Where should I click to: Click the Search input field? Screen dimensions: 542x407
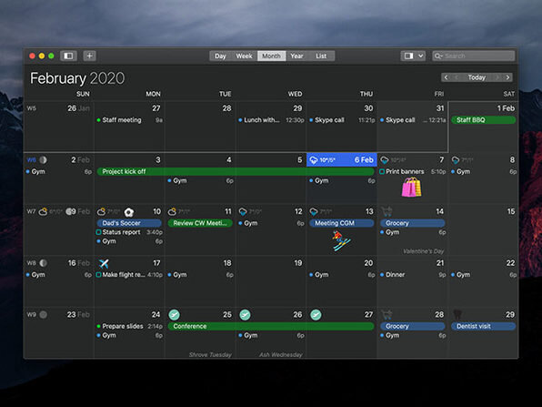point(474,56)
